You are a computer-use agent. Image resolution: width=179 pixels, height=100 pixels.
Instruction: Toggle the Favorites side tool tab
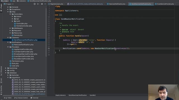pos(1,90)
